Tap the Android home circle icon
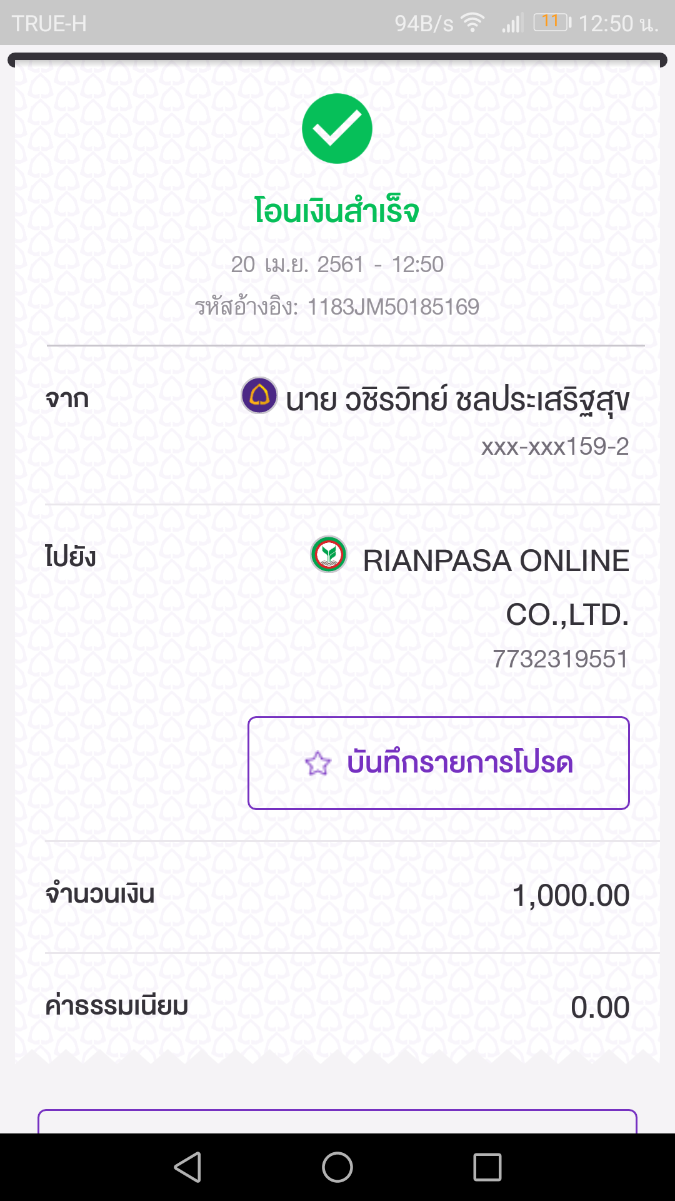This screenshot has width=675, height=1201. pos(337,1167)
